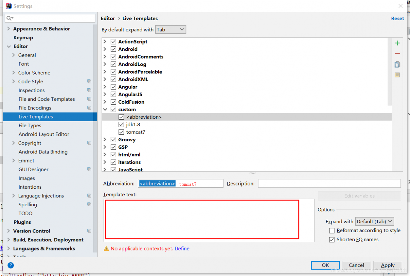Enable Reformat according to style

332,231
